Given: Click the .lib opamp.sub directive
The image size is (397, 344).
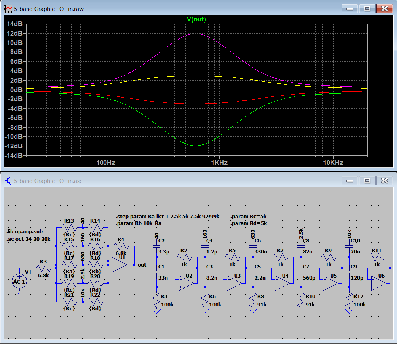Looking at the screenshot, I should point(25,232).
